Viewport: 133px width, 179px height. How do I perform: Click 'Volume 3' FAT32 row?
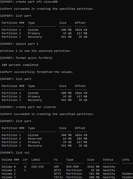coord(67,177)
